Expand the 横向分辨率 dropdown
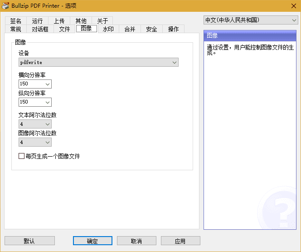This screenshot has width=301, height=252. 48,84
